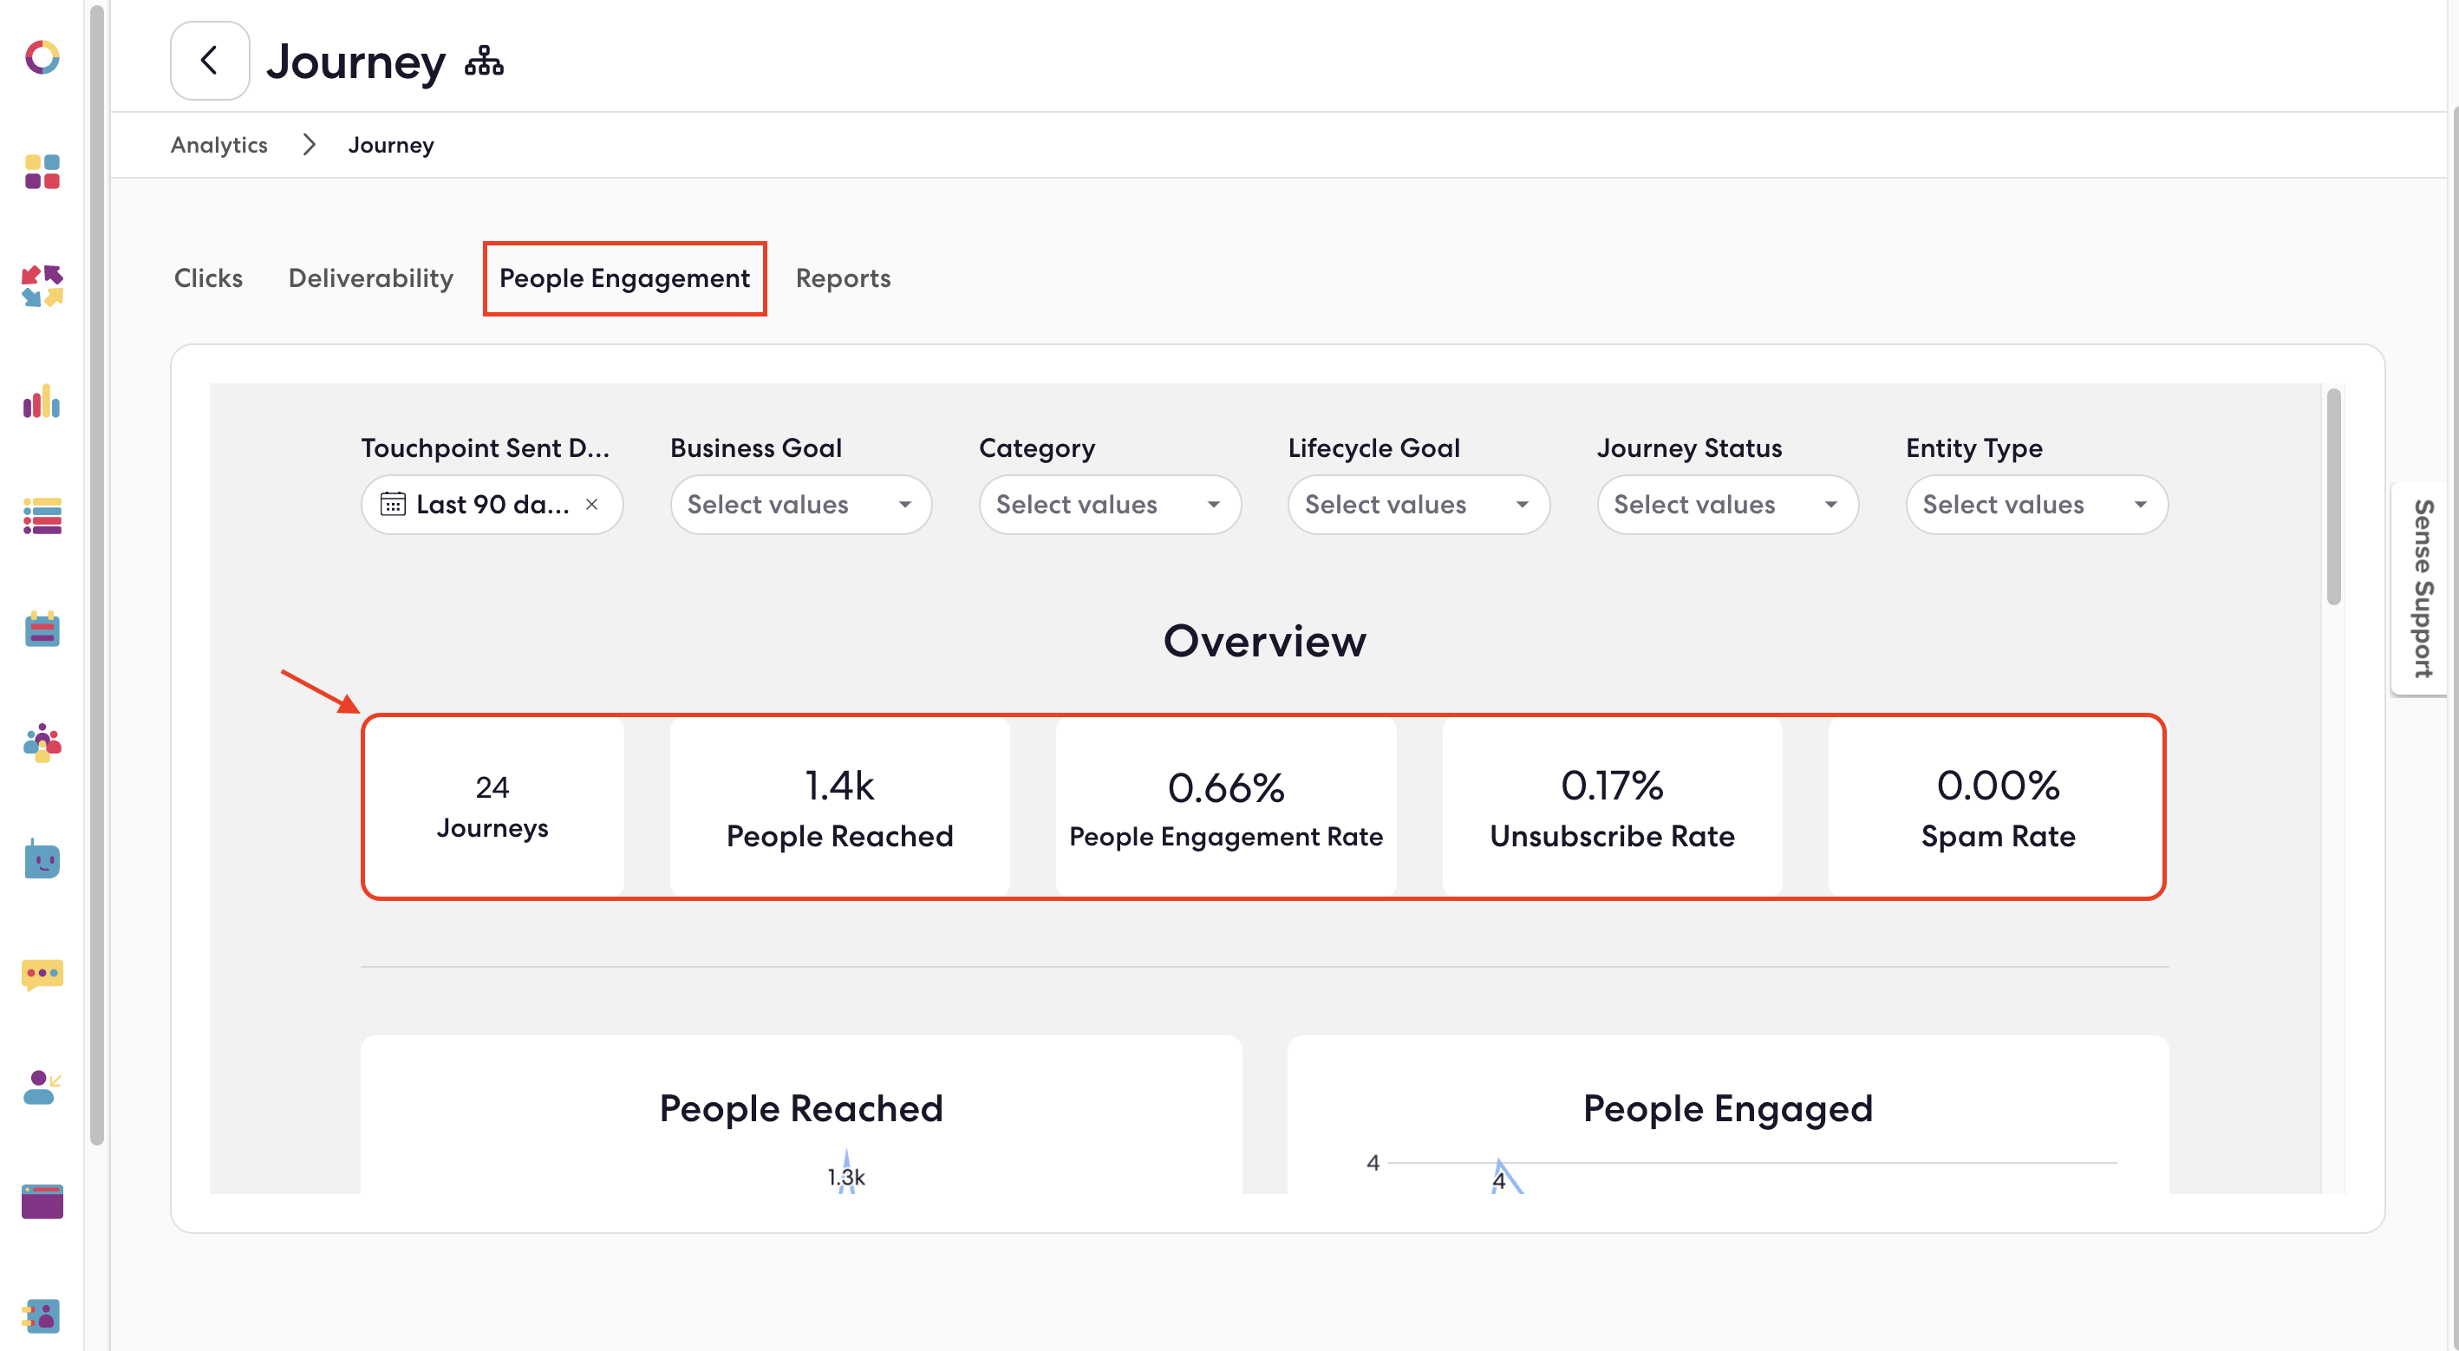
Task: Open the Touchpoint Sent Date picker
Action: click(x=492, y=504)
